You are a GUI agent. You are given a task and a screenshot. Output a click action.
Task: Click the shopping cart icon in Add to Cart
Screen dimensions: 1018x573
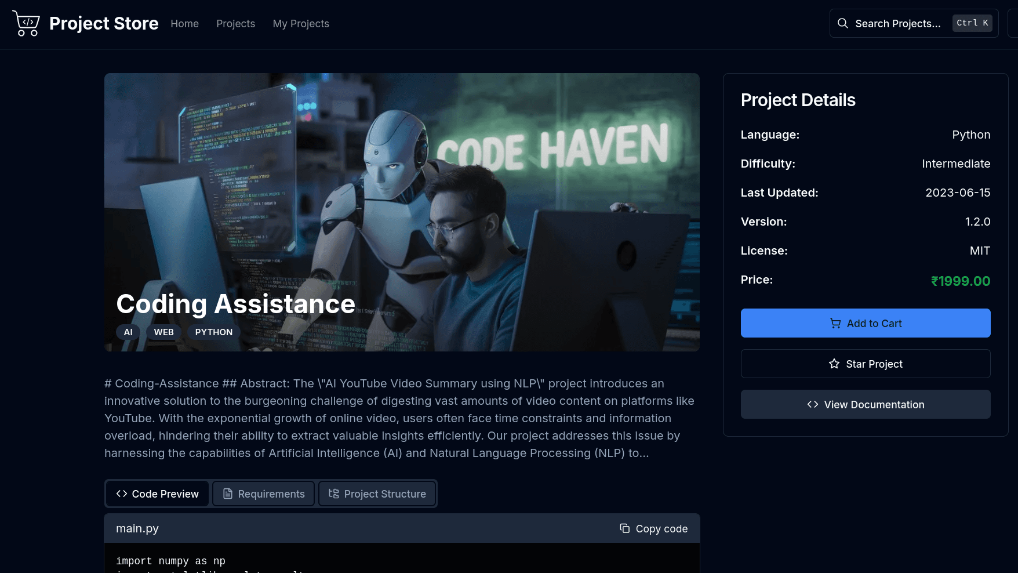(835, 323)
